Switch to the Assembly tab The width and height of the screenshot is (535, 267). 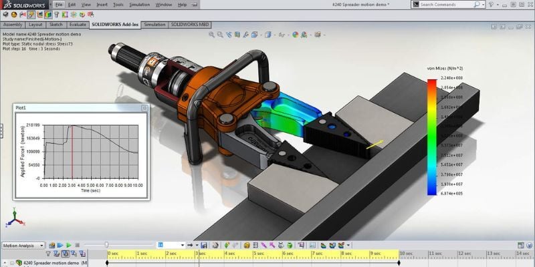coord(12,25)
